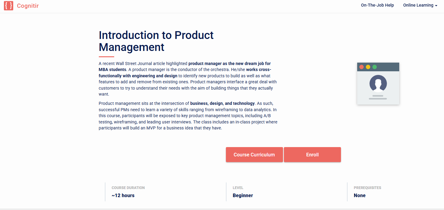This screenshot has width=444, height=210.
Task: Click the browser window illustration
Action: (378, 83)
